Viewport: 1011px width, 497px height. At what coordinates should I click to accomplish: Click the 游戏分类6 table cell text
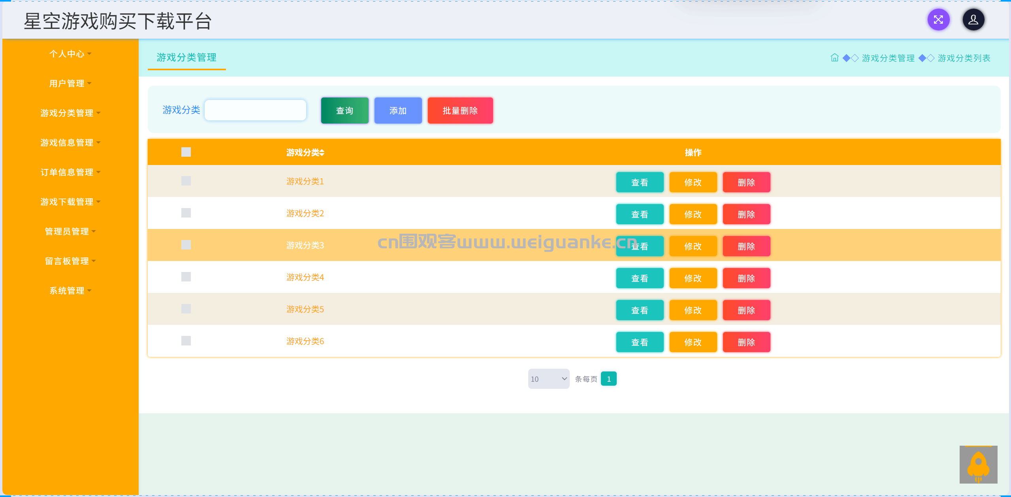305,341
